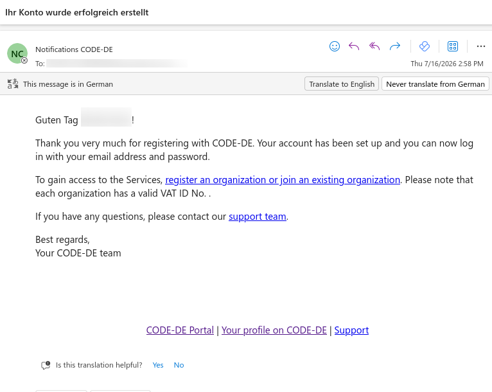Open the emoji reaction picker

click(x=335, y=46)
